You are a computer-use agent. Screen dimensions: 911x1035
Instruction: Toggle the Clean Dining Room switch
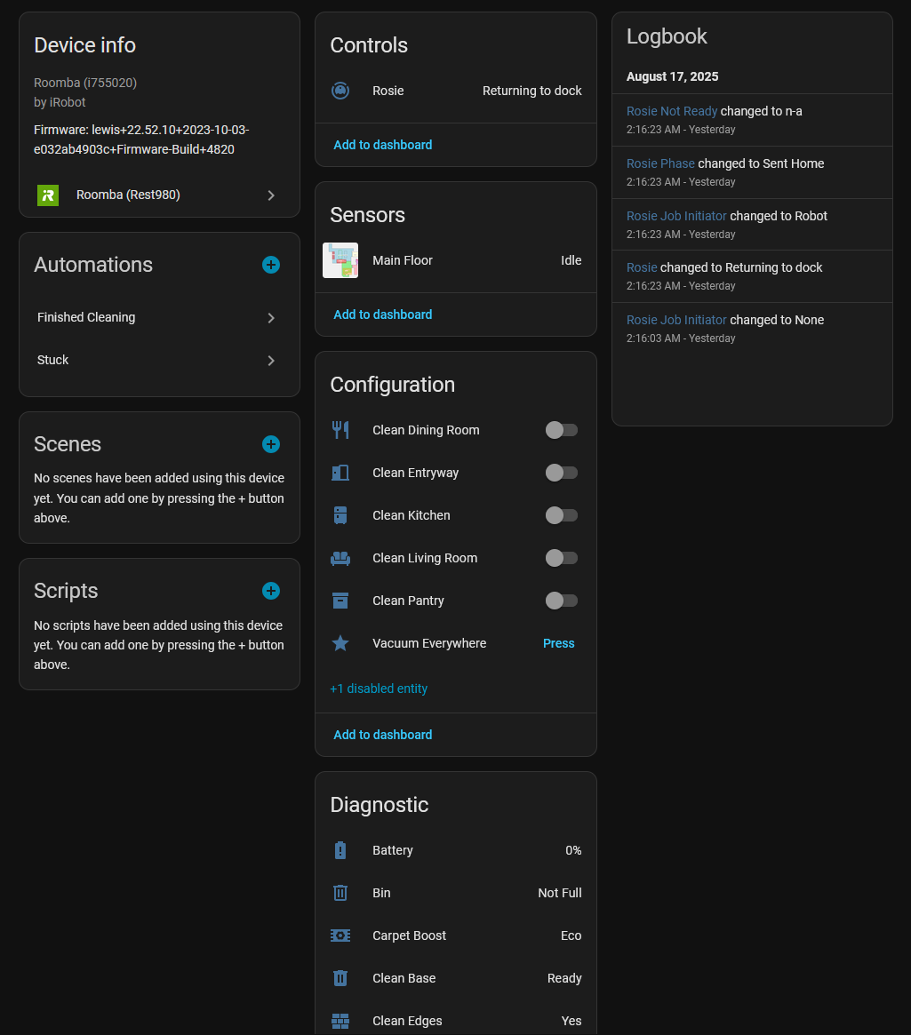[x=562, y=430]
